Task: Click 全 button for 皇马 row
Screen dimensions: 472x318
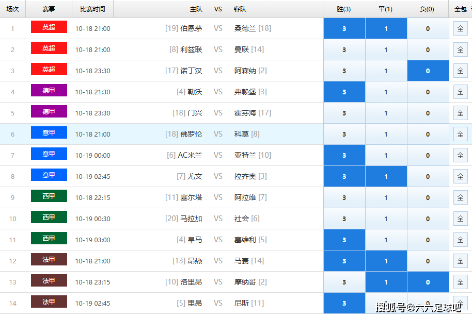Action: [x=460, y=240]
